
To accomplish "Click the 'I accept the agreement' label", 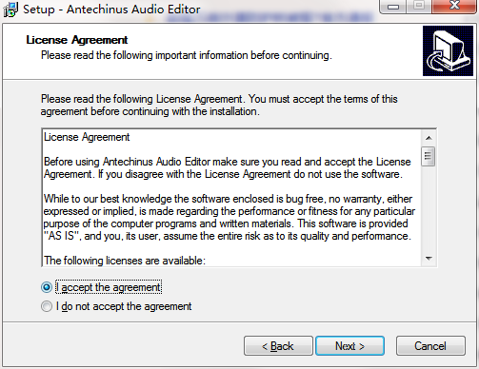I will pyautogui.click(x=109, y=287).
